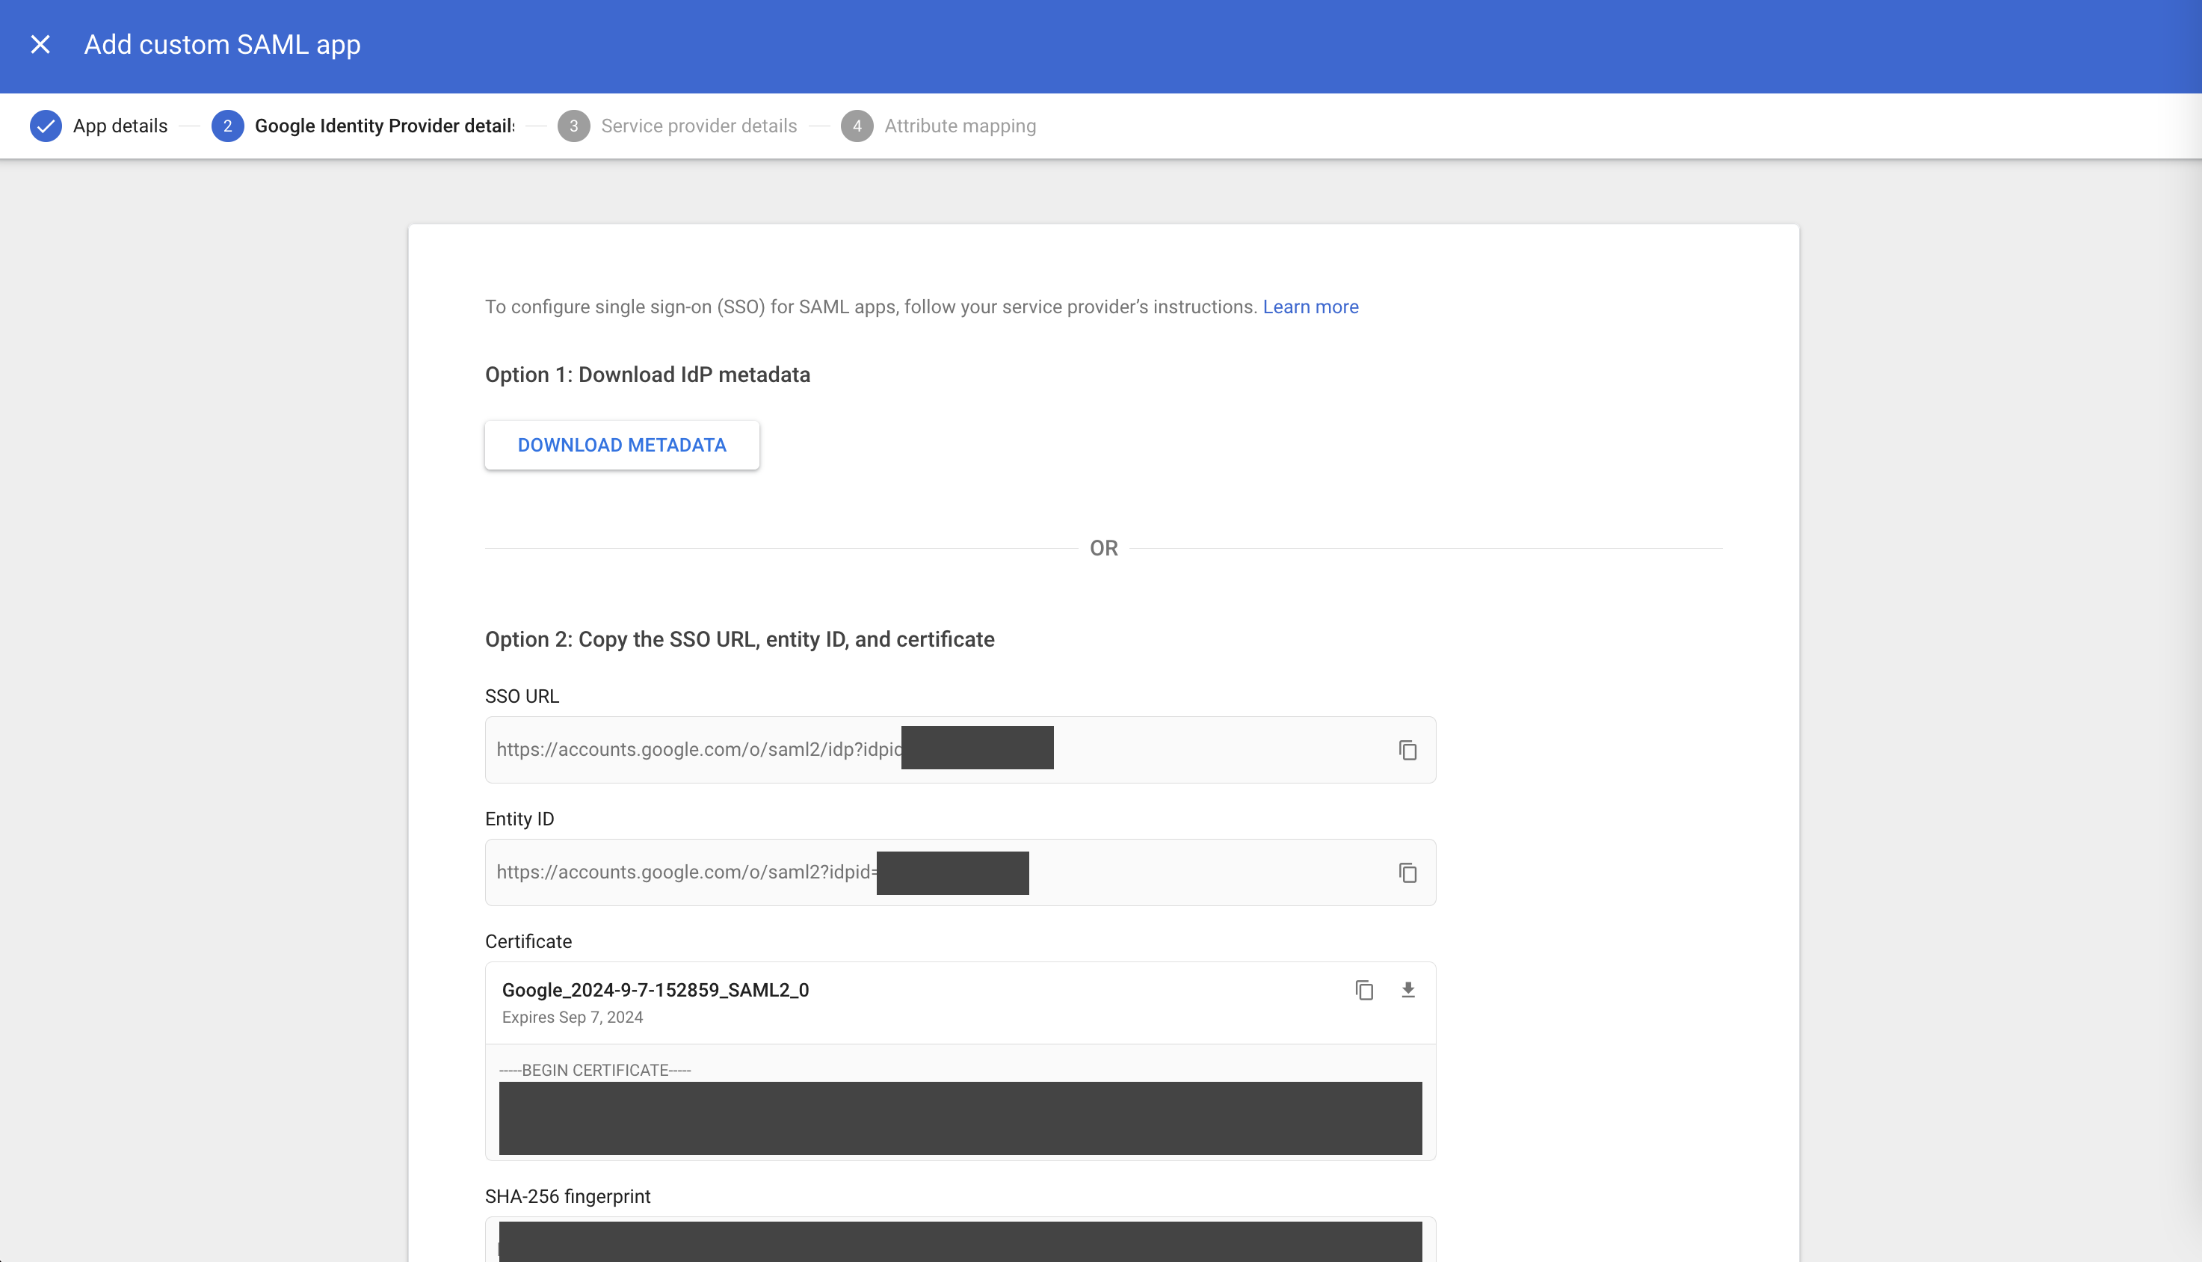Select Google Identity Provider details step
2202x1262 pixels.
point(384,126)
